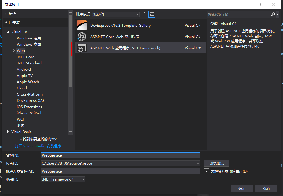Toggle 为解决方案创建目录 checkbox
This screenshot has height=196, width=283.
tap(207, 171)
